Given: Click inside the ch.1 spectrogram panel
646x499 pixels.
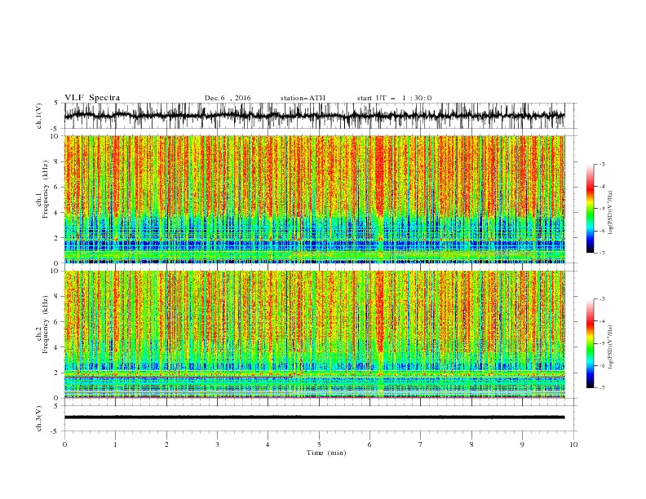Looking at the screenshot, I should coord(314,199).
